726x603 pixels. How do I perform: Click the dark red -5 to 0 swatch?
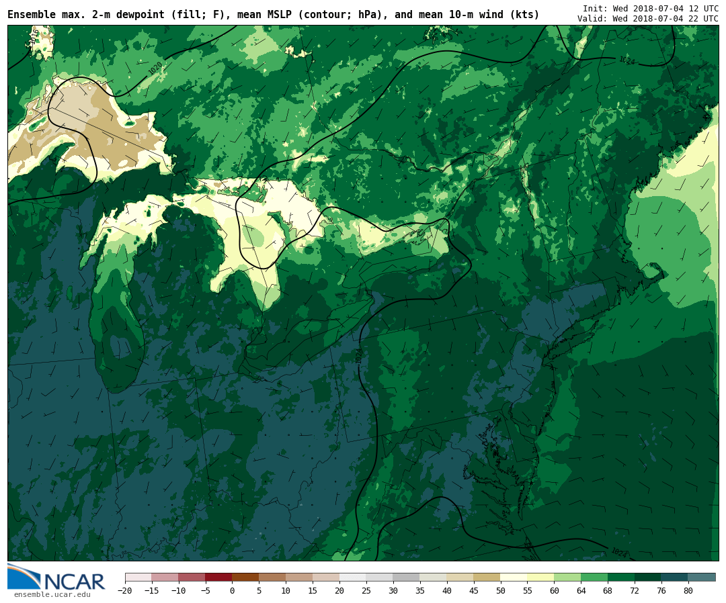coord(218,577)
